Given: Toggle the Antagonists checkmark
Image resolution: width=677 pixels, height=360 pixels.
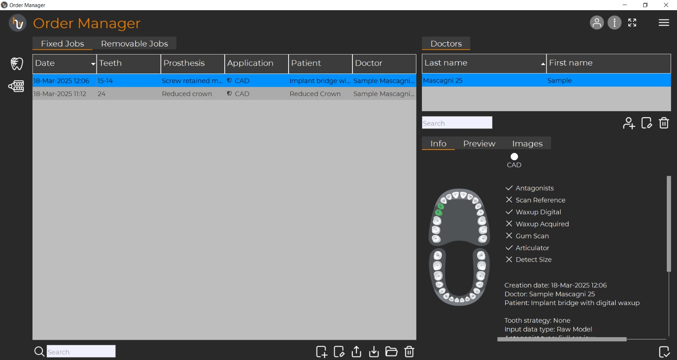Looking at the screenshot, I should click(509, 188).
